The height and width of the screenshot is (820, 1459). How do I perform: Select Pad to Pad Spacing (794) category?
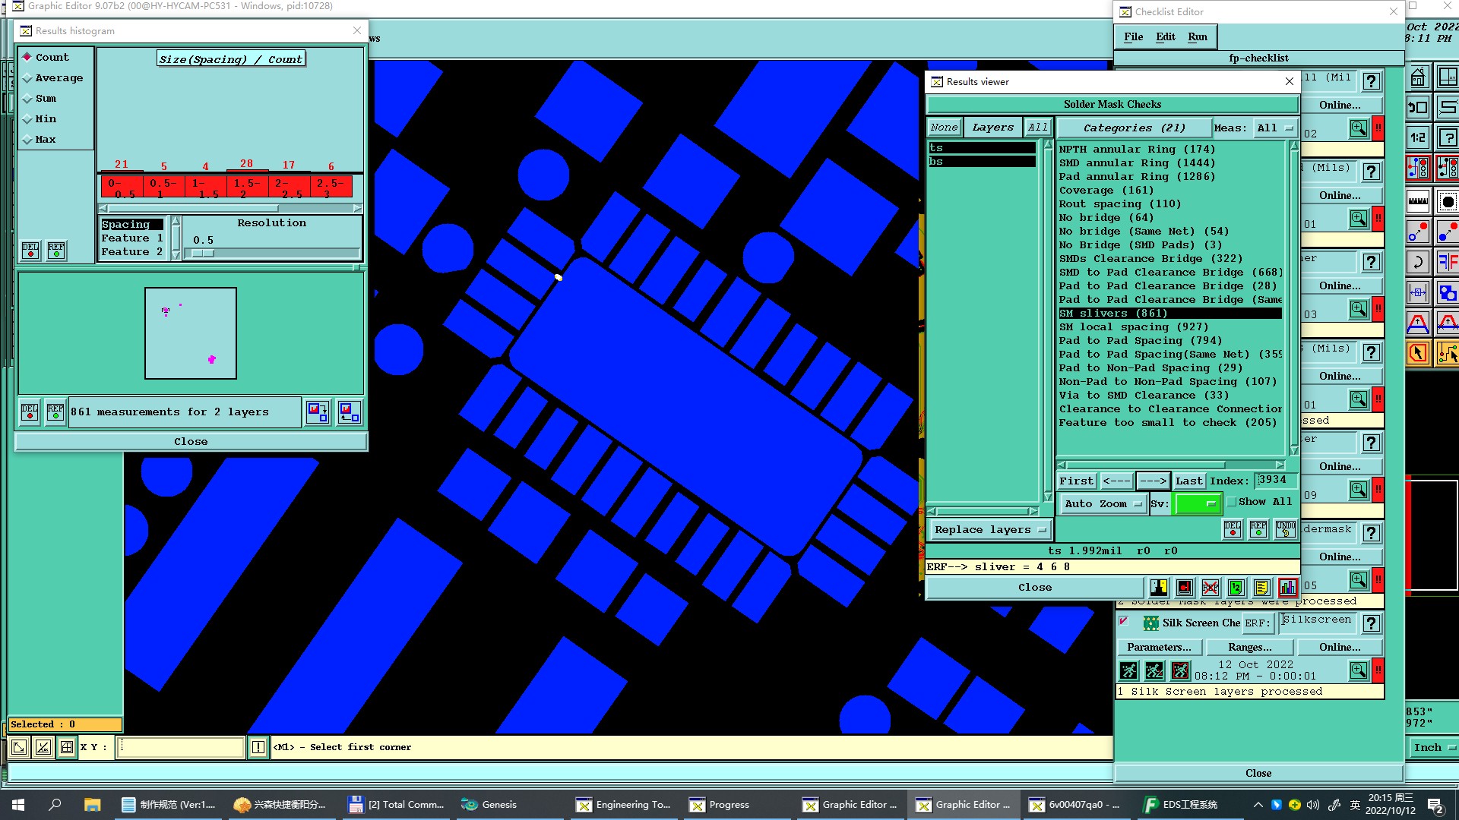tap(1140, 341)
